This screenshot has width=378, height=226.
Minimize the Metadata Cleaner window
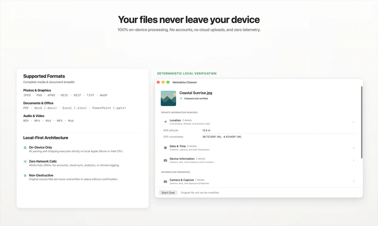coord(163,82)
